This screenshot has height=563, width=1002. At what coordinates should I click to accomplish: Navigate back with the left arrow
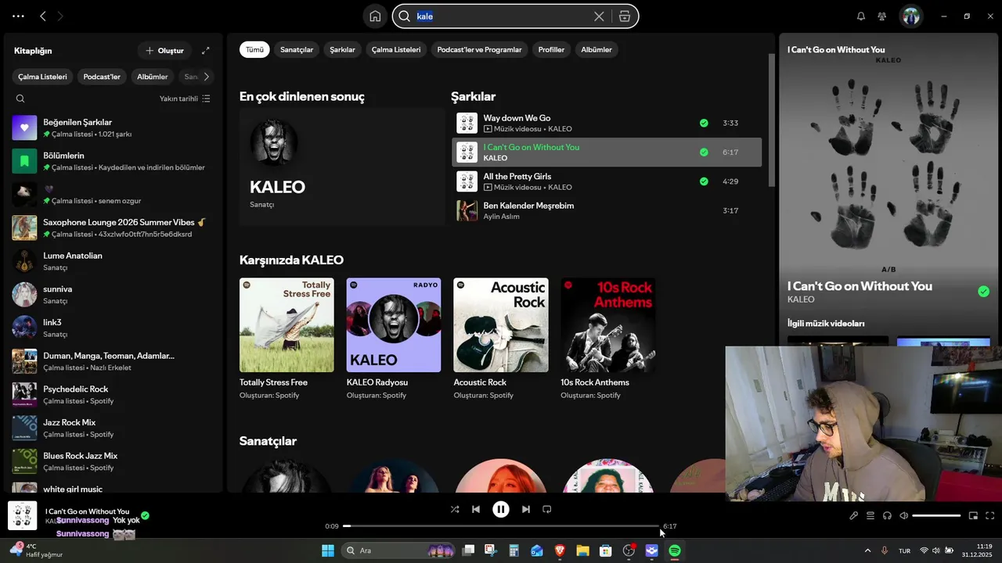(43, 16)
